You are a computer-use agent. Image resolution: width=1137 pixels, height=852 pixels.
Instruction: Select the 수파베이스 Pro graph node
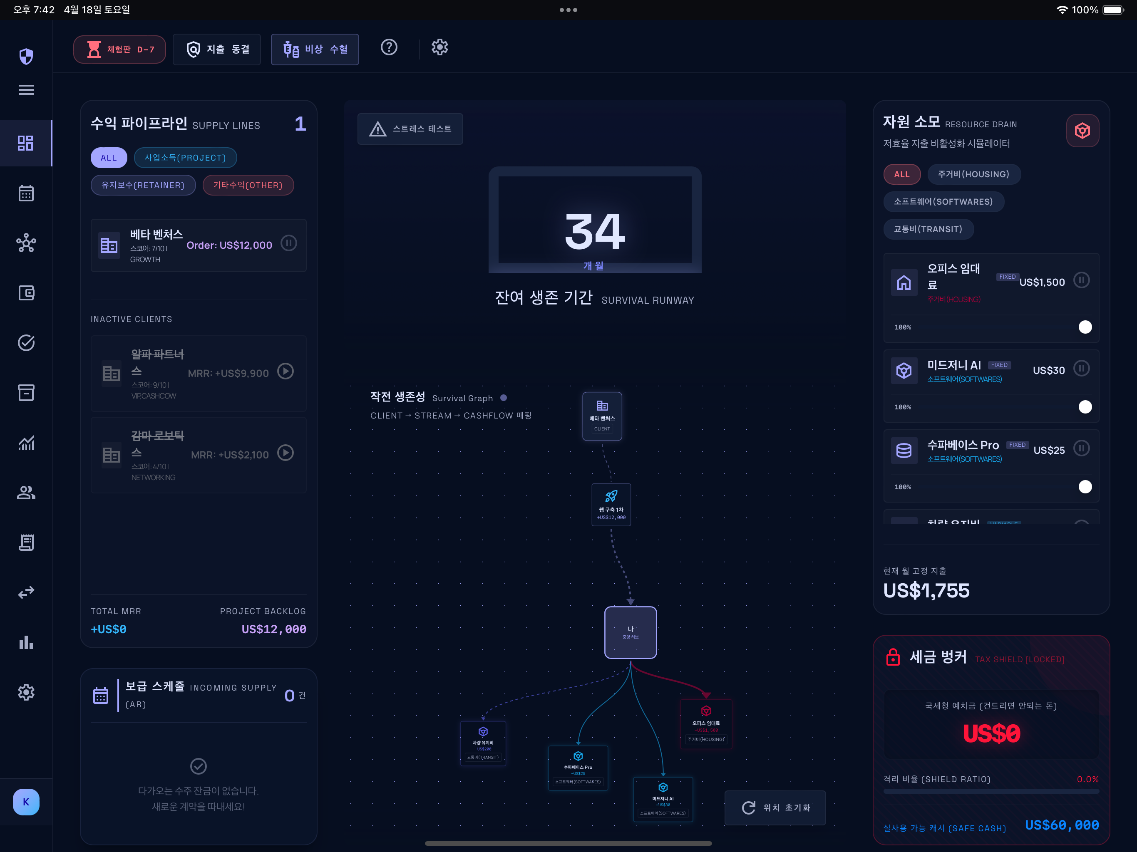coord(578,768)
